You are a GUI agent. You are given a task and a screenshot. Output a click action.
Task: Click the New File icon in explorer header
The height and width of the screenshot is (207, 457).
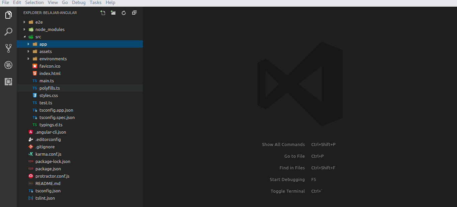(103, 13)
